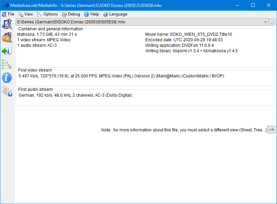
Task: Click 'Matroska: 1.73 GiB, 43 min 31 s'
Action: pos(47,34)
